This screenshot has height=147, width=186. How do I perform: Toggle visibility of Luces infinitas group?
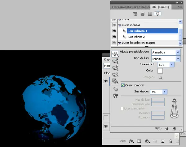click(114, 25)
